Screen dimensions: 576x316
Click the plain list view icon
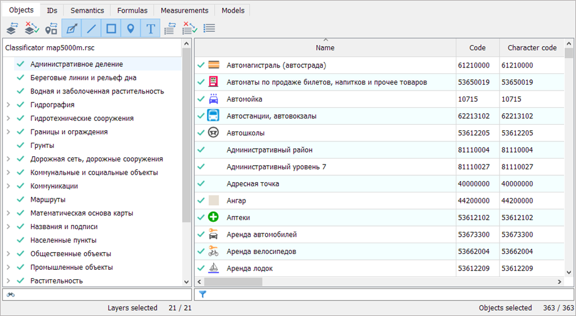209,28
